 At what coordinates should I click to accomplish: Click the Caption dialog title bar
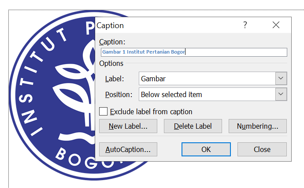coord(167,25)
